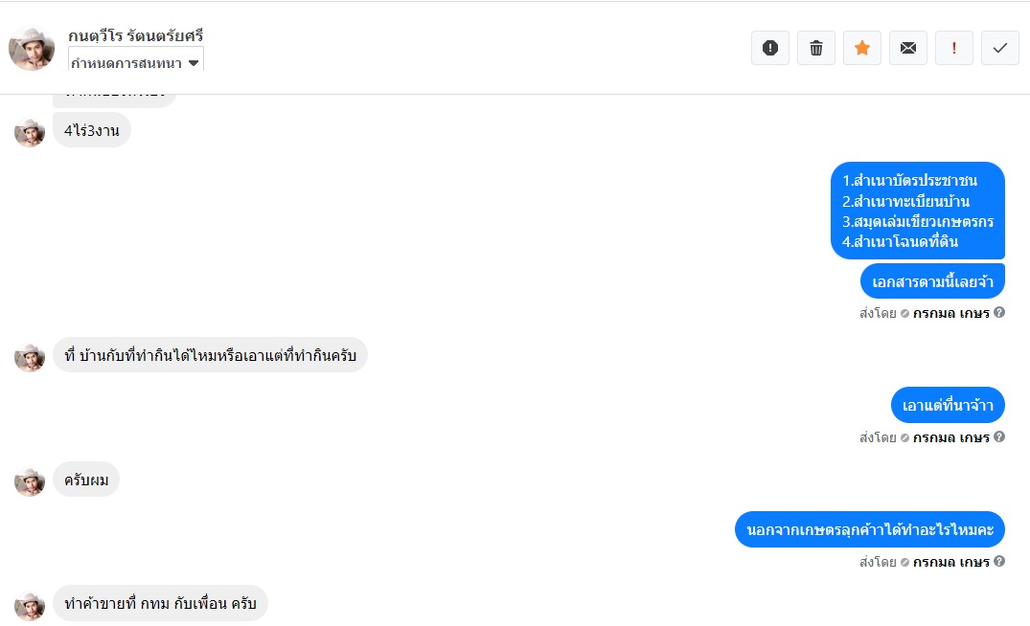Flag conversation with red exclamation icon
Screen dimensions: 1030x626
pyautogui.click(x=954, y=48)
